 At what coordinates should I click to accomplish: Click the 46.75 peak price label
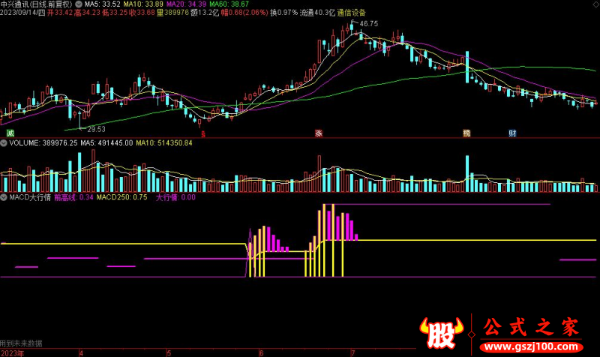[369, 24]
